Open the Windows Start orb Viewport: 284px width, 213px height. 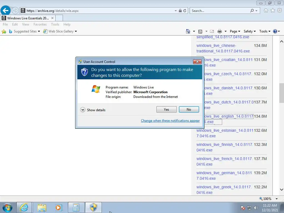click(x=7, y=207)
